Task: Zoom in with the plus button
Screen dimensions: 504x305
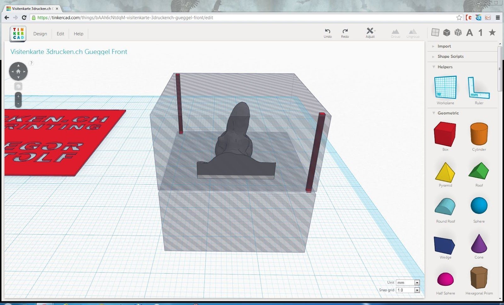Action: [x=18, y=96]
